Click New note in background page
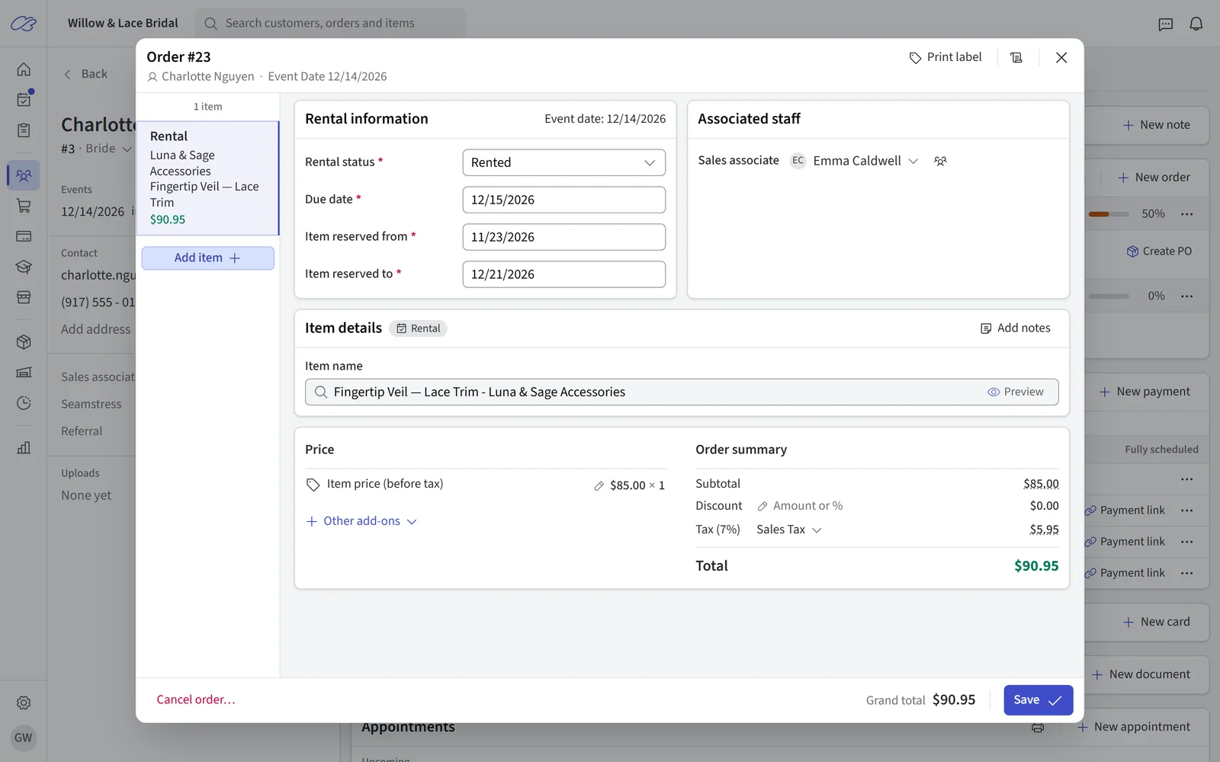This screenshot has width=1220, height=762. [x=1156, y=125]
